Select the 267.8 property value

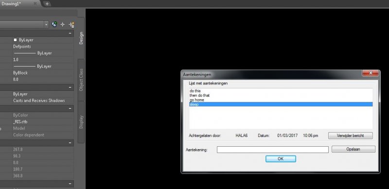18,150
